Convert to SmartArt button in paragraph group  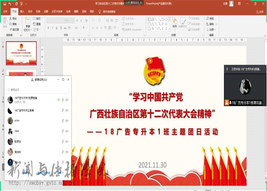pos(132,29)
